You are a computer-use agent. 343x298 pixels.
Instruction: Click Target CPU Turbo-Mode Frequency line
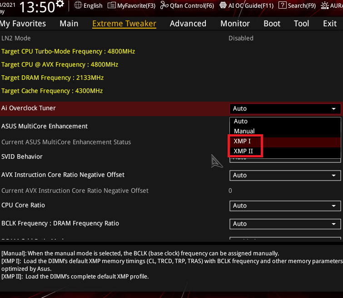pos(68,52)
